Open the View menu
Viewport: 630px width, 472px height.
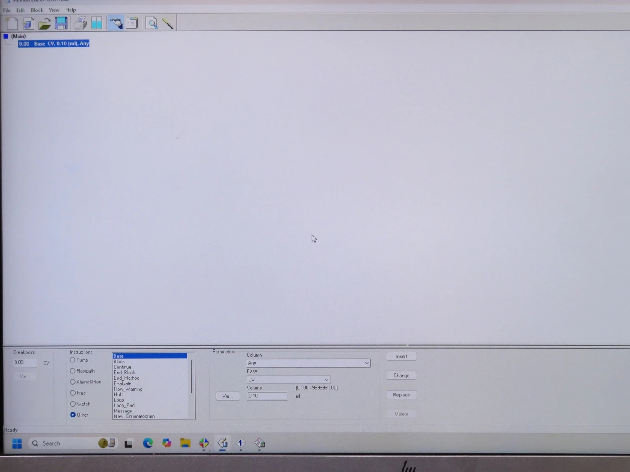54,10
